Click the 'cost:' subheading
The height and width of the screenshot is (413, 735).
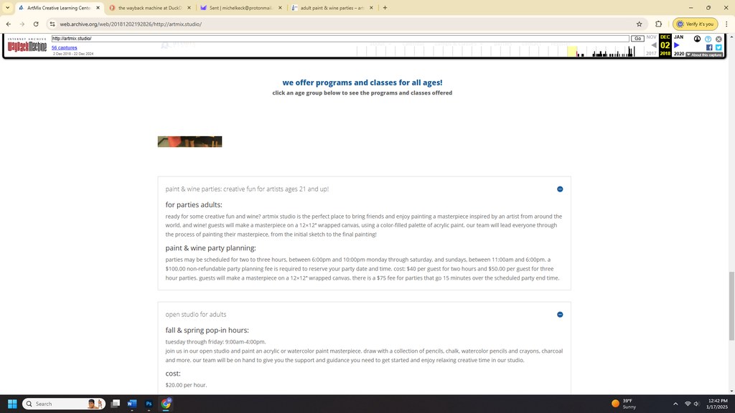[173, 373]
